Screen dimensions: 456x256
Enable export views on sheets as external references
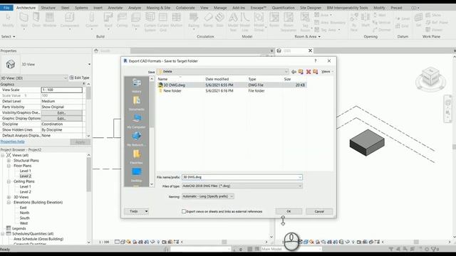tap(184, 211)
